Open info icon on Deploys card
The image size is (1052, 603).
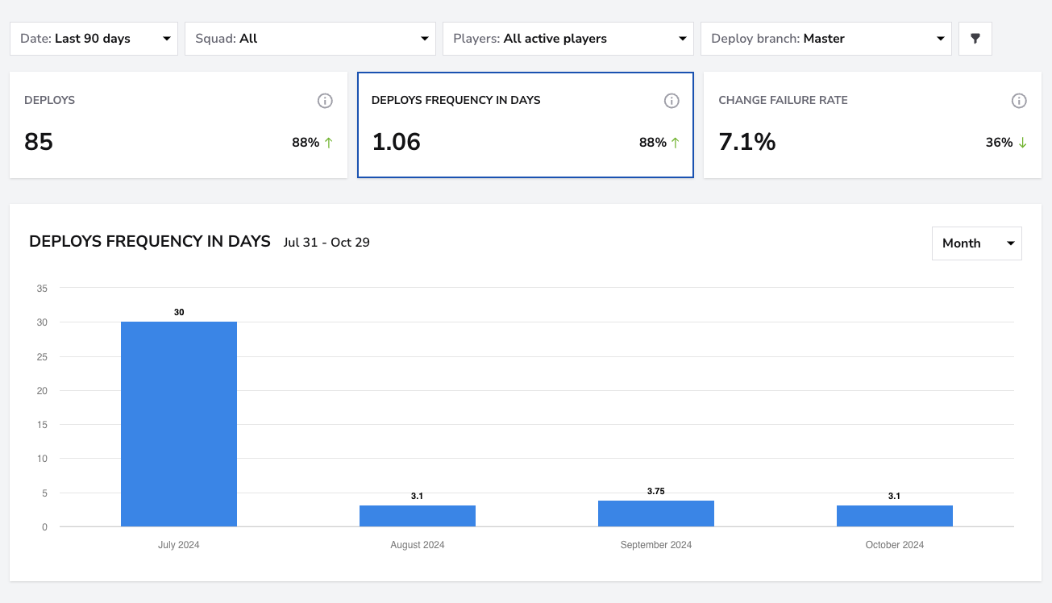[x=325, y=101]
